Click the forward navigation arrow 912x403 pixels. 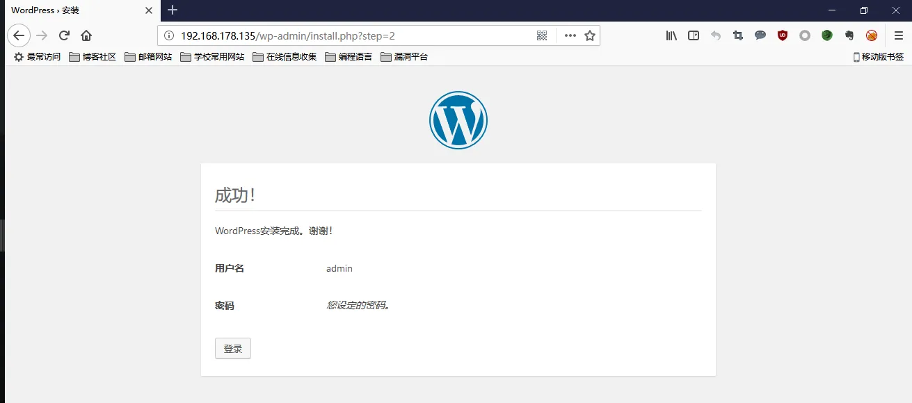click(x=42, y=35)
